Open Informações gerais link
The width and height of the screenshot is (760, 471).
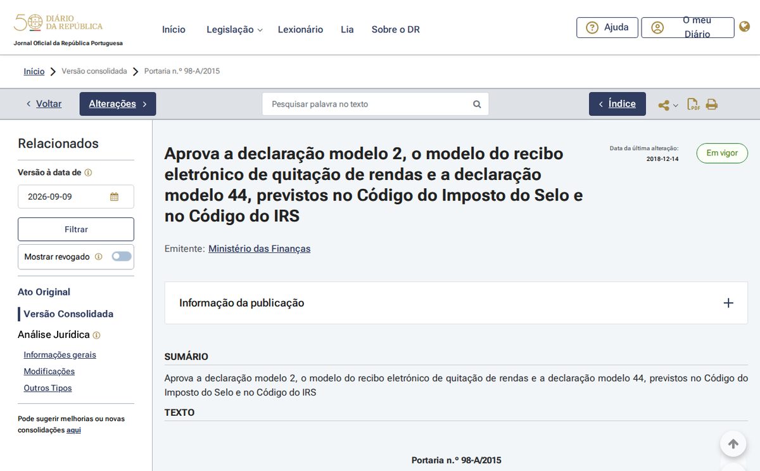(60, 355)
